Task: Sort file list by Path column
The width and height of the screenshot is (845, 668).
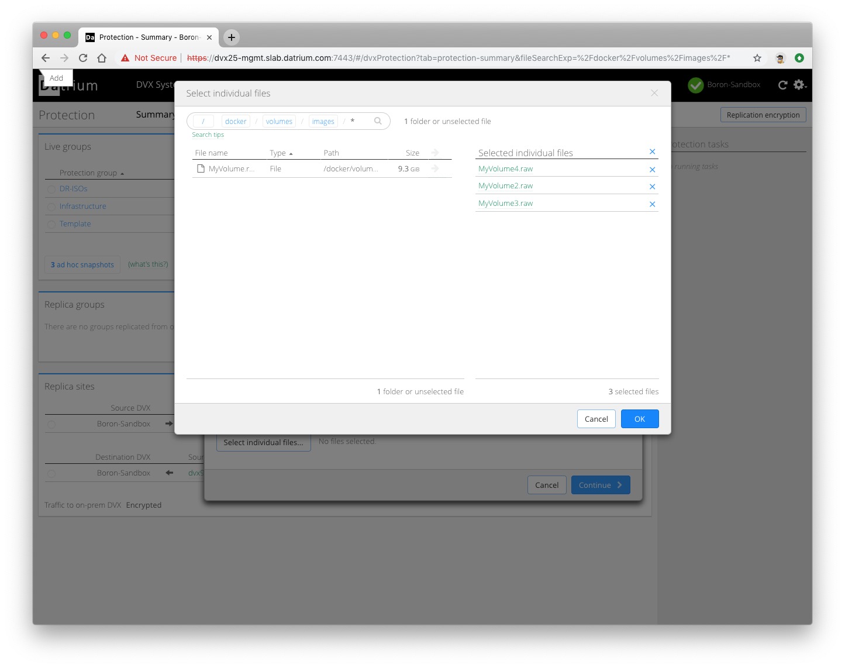Action: click(x=331, y=153)
